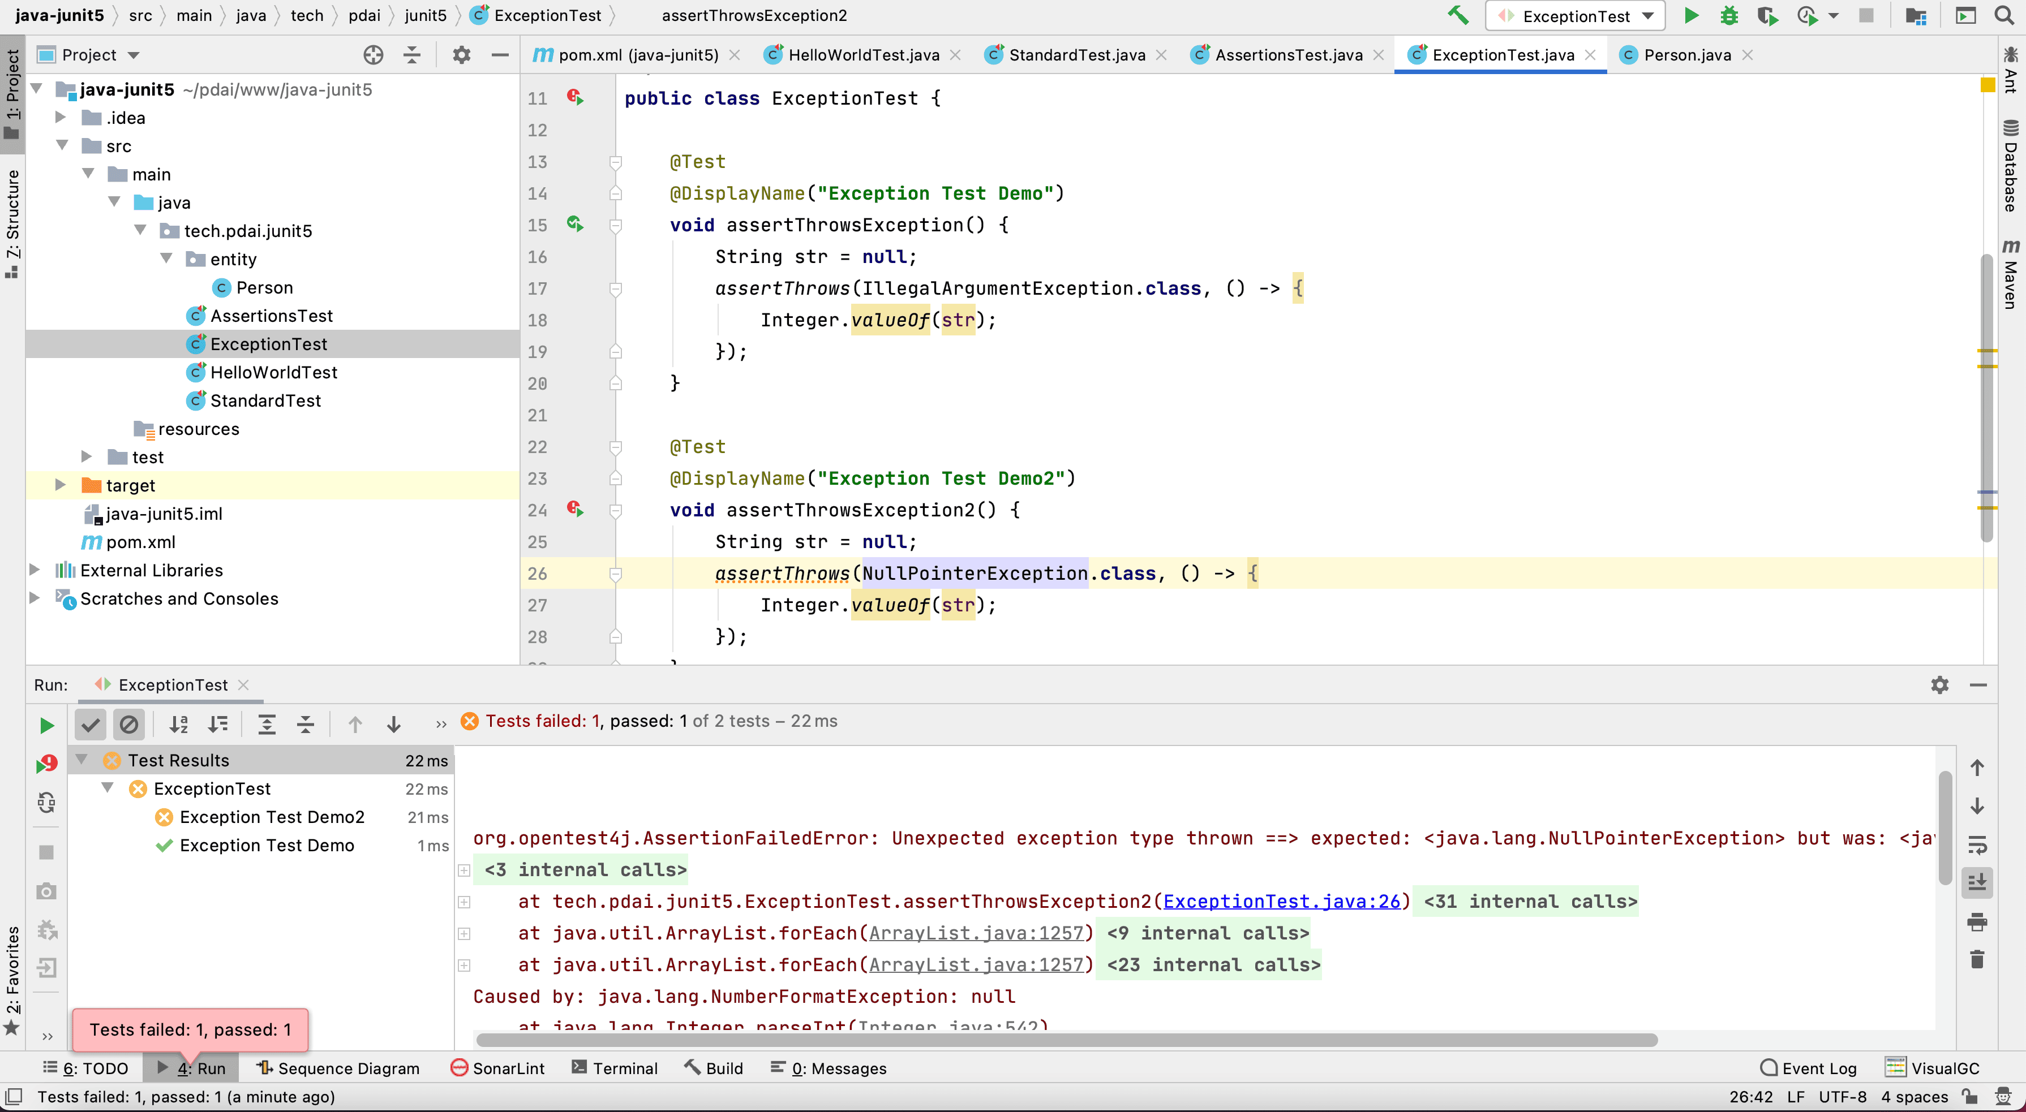Switch to AssertionsTest.java tab
This screenshot has width=2026, height=1112.
click(1287, 55)
